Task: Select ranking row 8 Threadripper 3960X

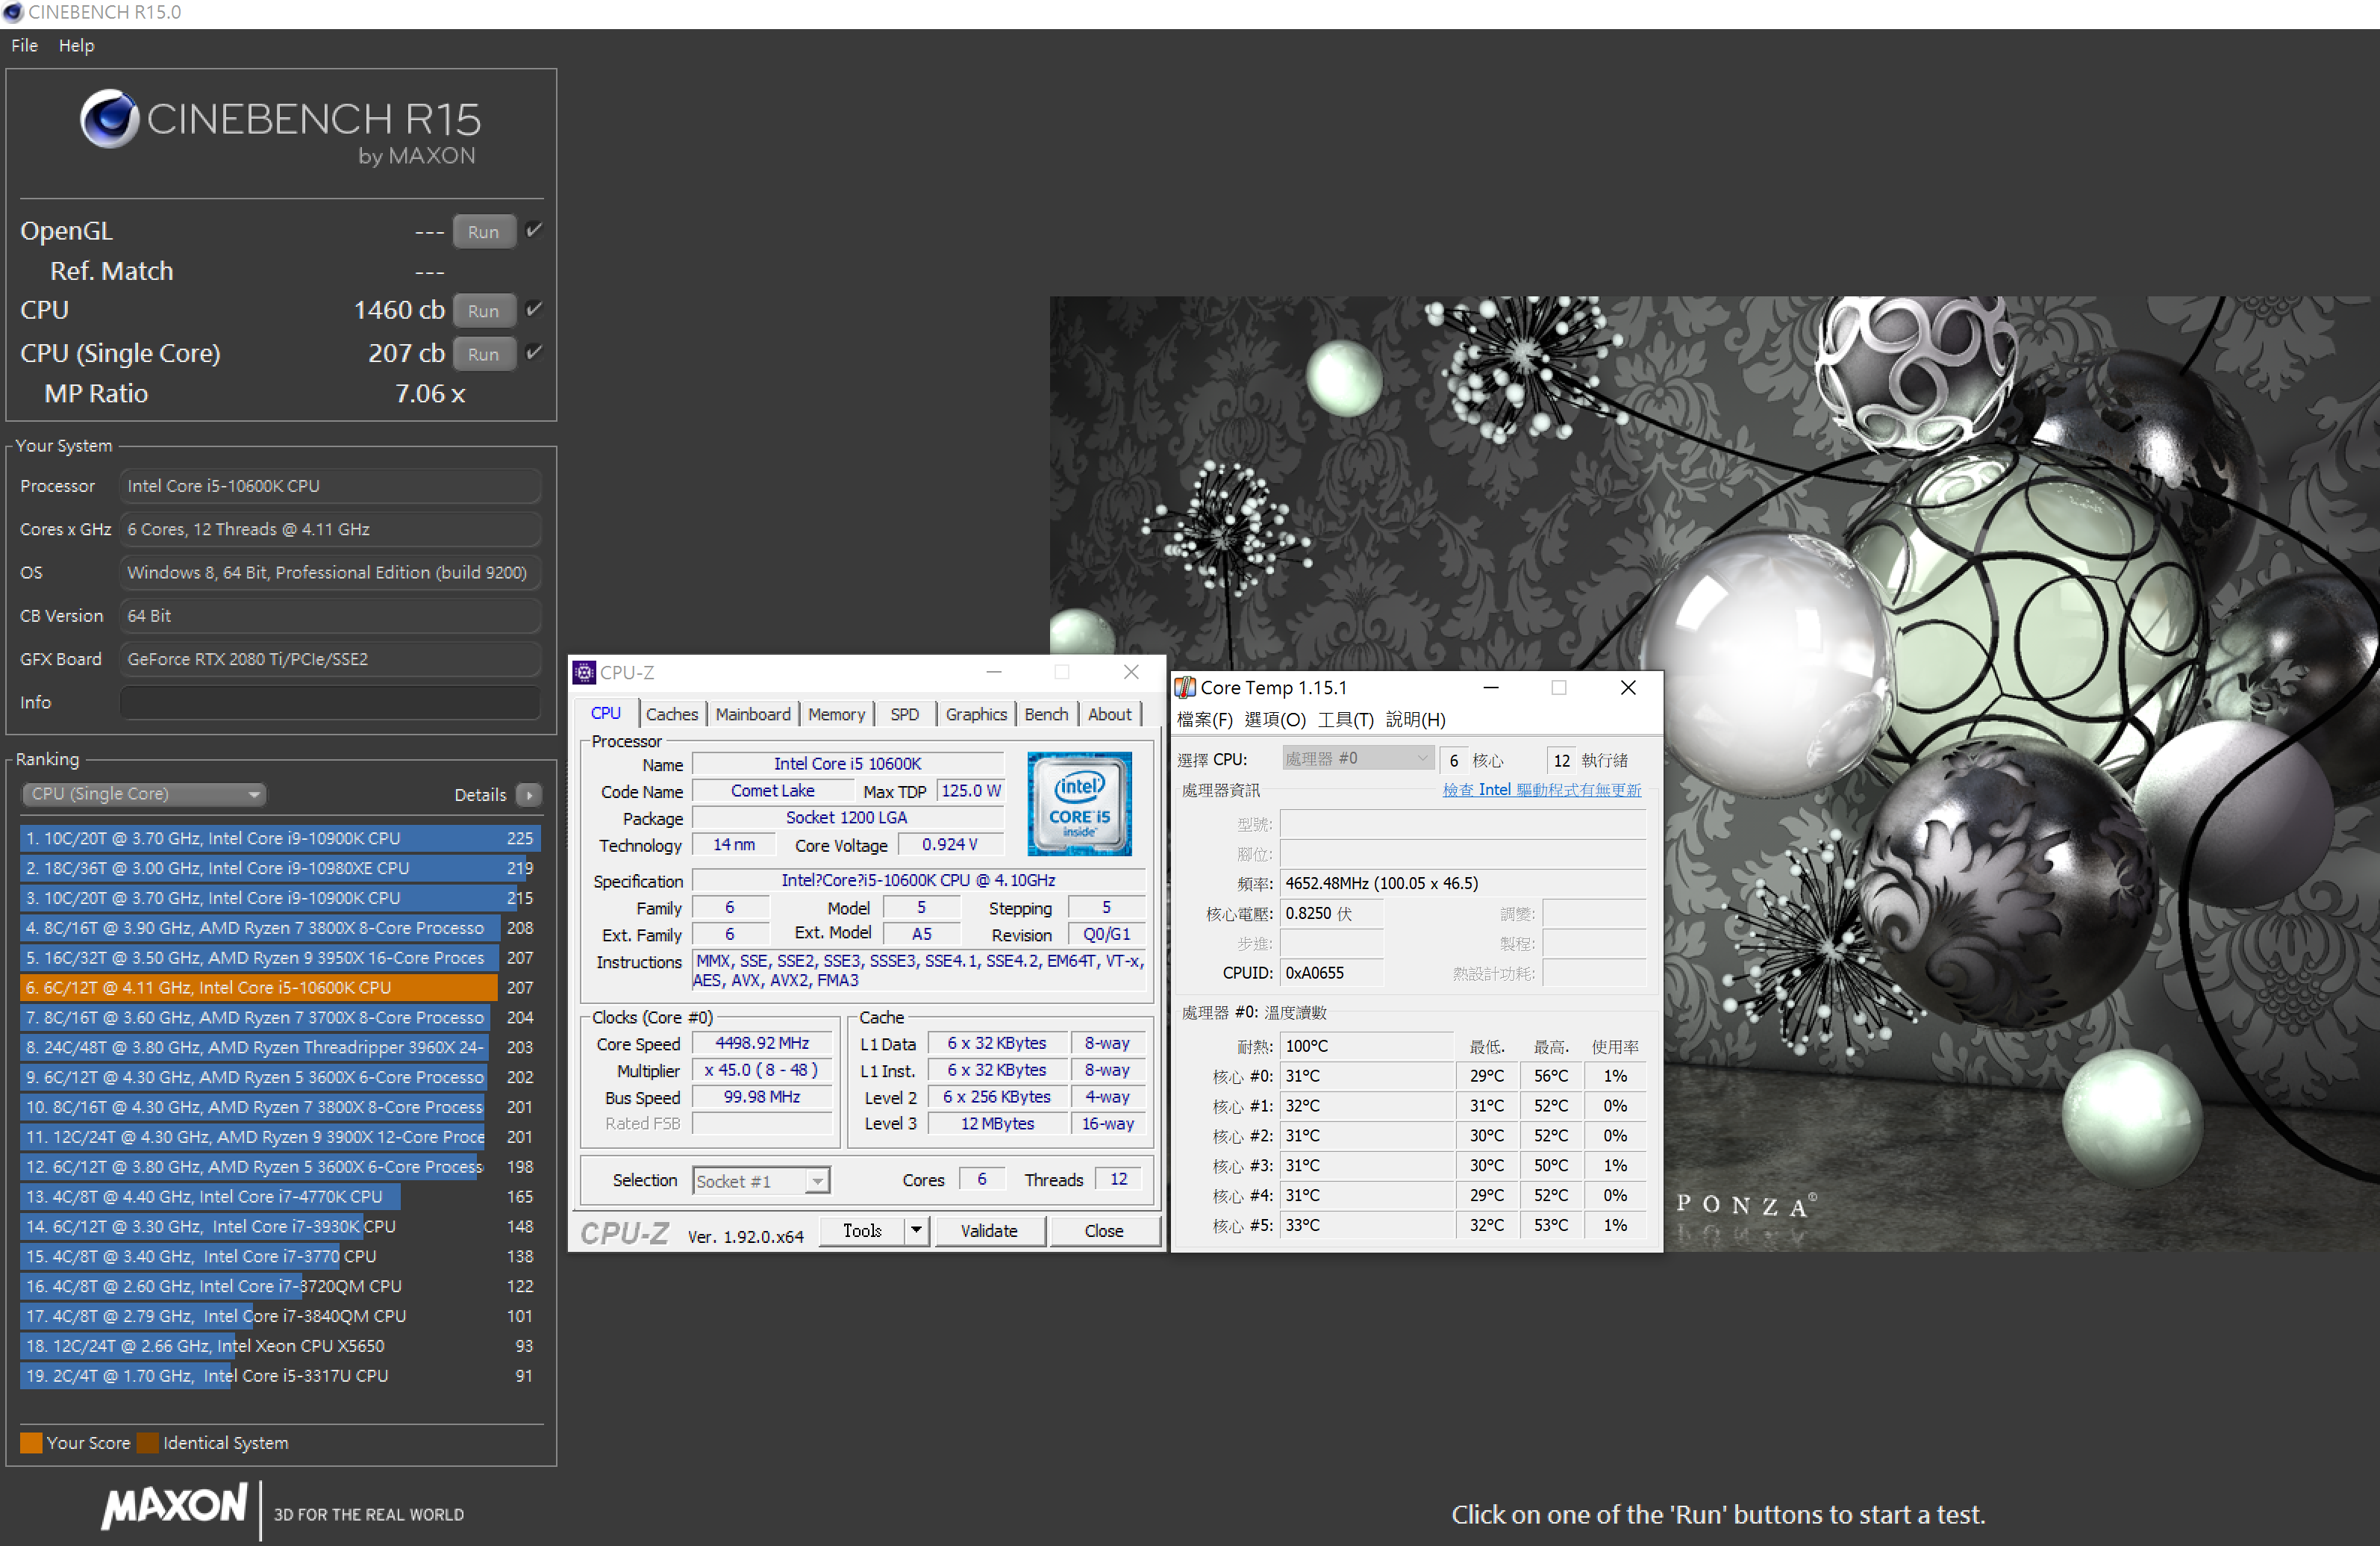Action: (x=280, y=1047)
